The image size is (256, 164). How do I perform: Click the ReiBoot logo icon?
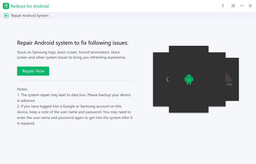6,6
